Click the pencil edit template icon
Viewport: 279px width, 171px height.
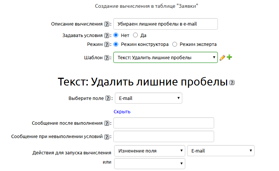[x=222, y=58]
